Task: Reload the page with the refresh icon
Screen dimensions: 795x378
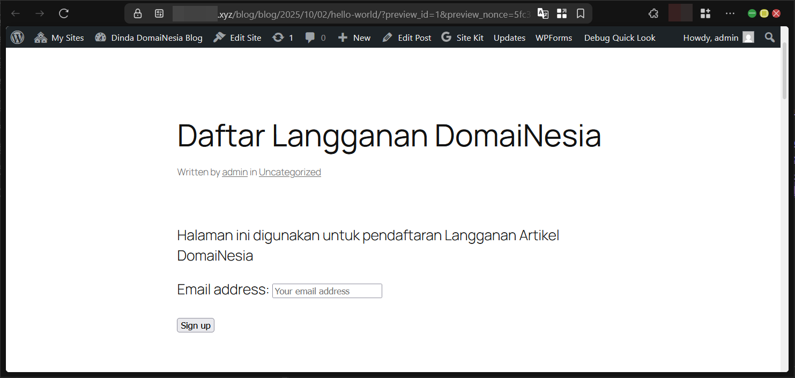Action: [63, 13]
